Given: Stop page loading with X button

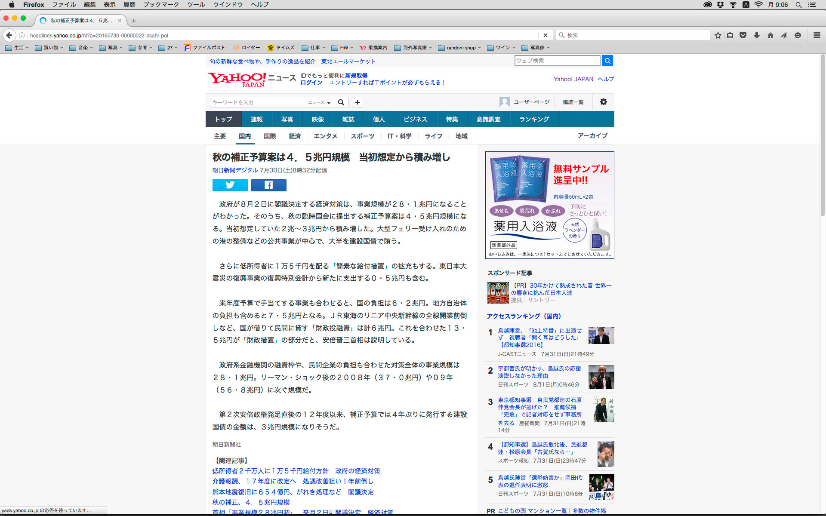Looking at the screenshot, I should point(545,35).
